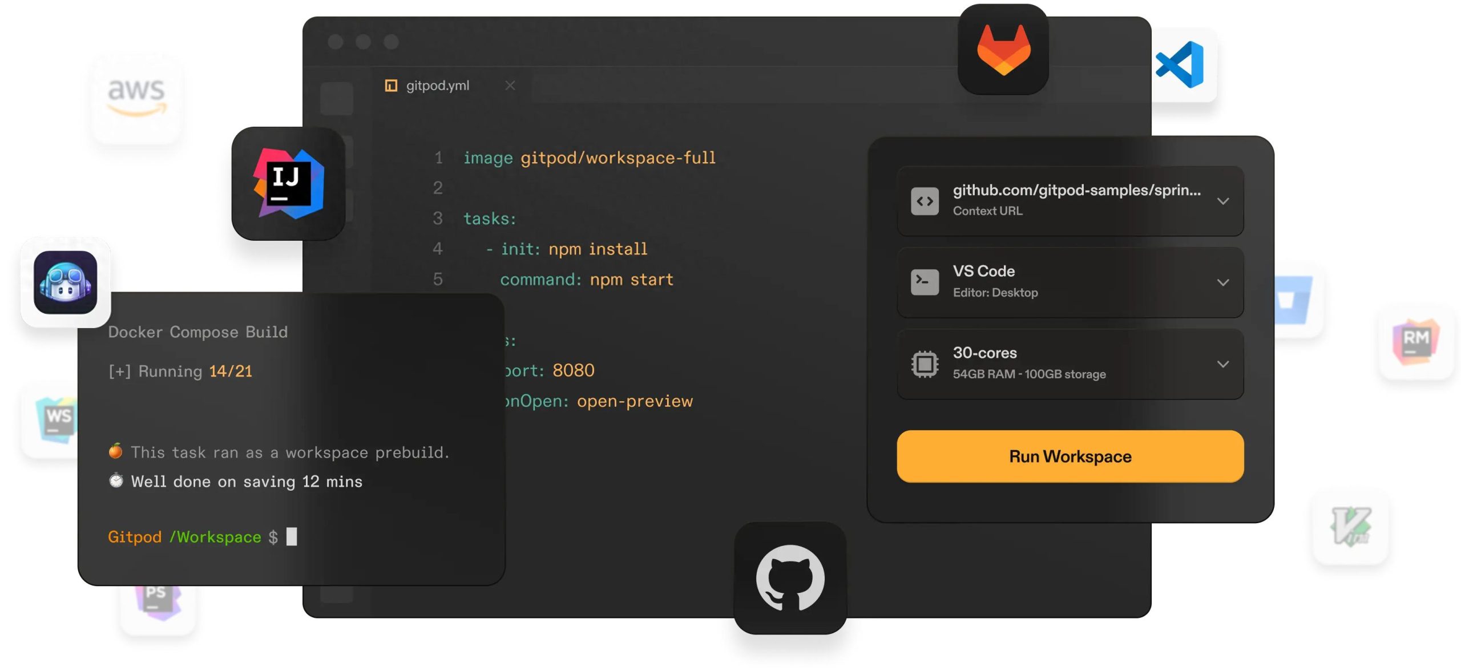Open the VS Code editor selector chevron
Viewport: 1461px width, 671px height.
(x=1222, y=282)
